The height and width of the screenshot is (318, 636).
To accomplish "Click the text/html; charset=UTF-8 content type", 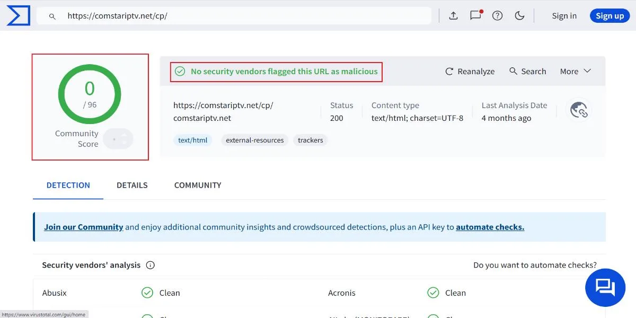I will 418,118.
